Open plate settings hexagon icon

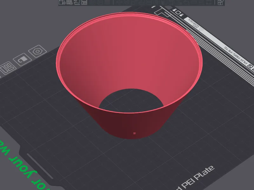(x=37, y=51)
